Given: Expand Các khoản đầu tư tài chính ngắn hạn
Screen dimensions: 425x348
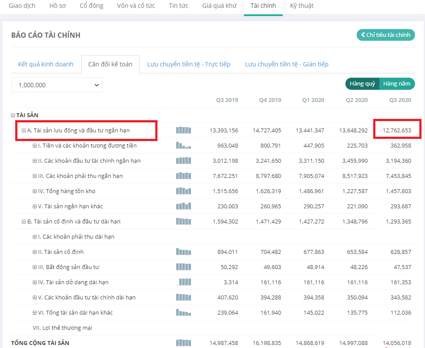Looking at the screenshot, I should [x=35, y=161].
